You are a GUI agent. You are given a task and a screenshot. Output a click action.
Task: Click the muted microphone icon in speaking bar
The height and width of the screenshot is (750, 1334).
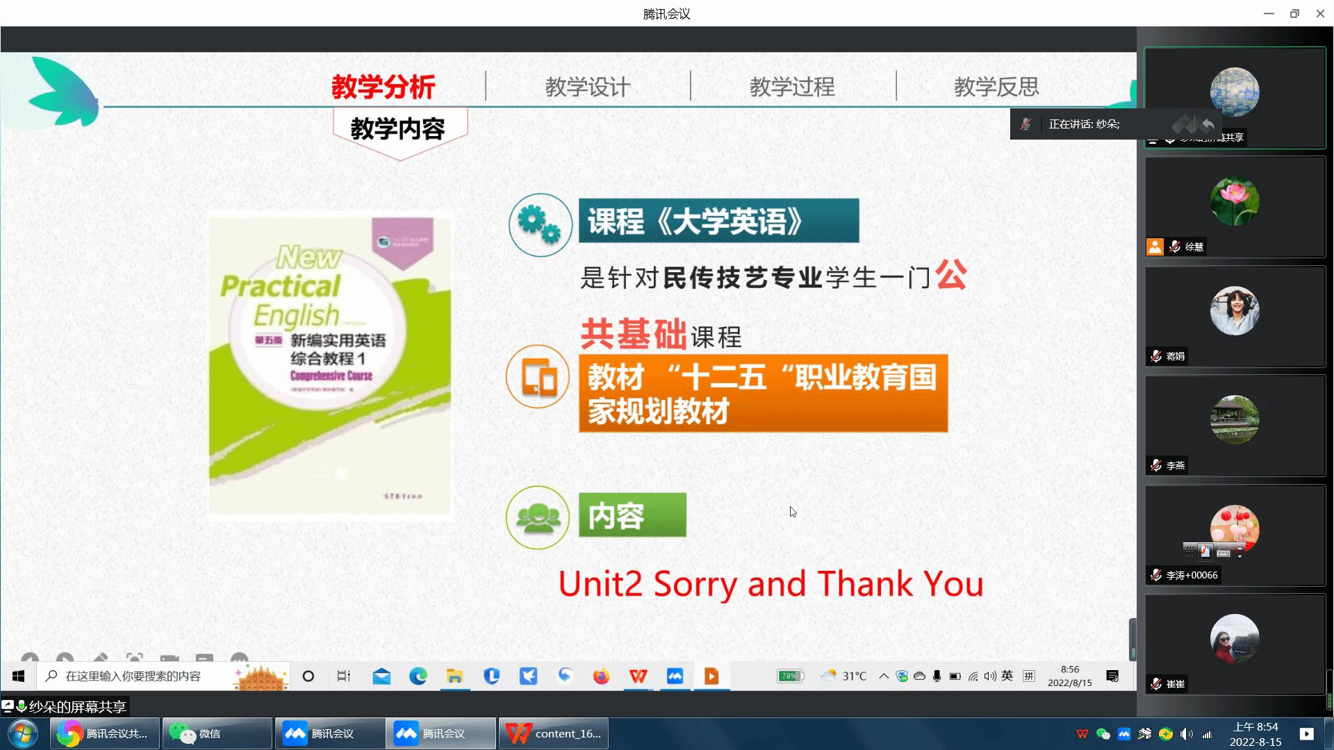pos(1026,124)
